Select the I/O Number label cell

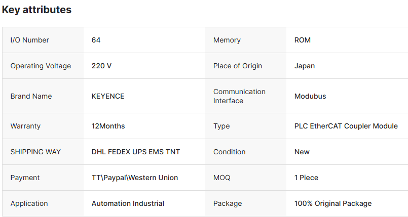tap(29, 40)
